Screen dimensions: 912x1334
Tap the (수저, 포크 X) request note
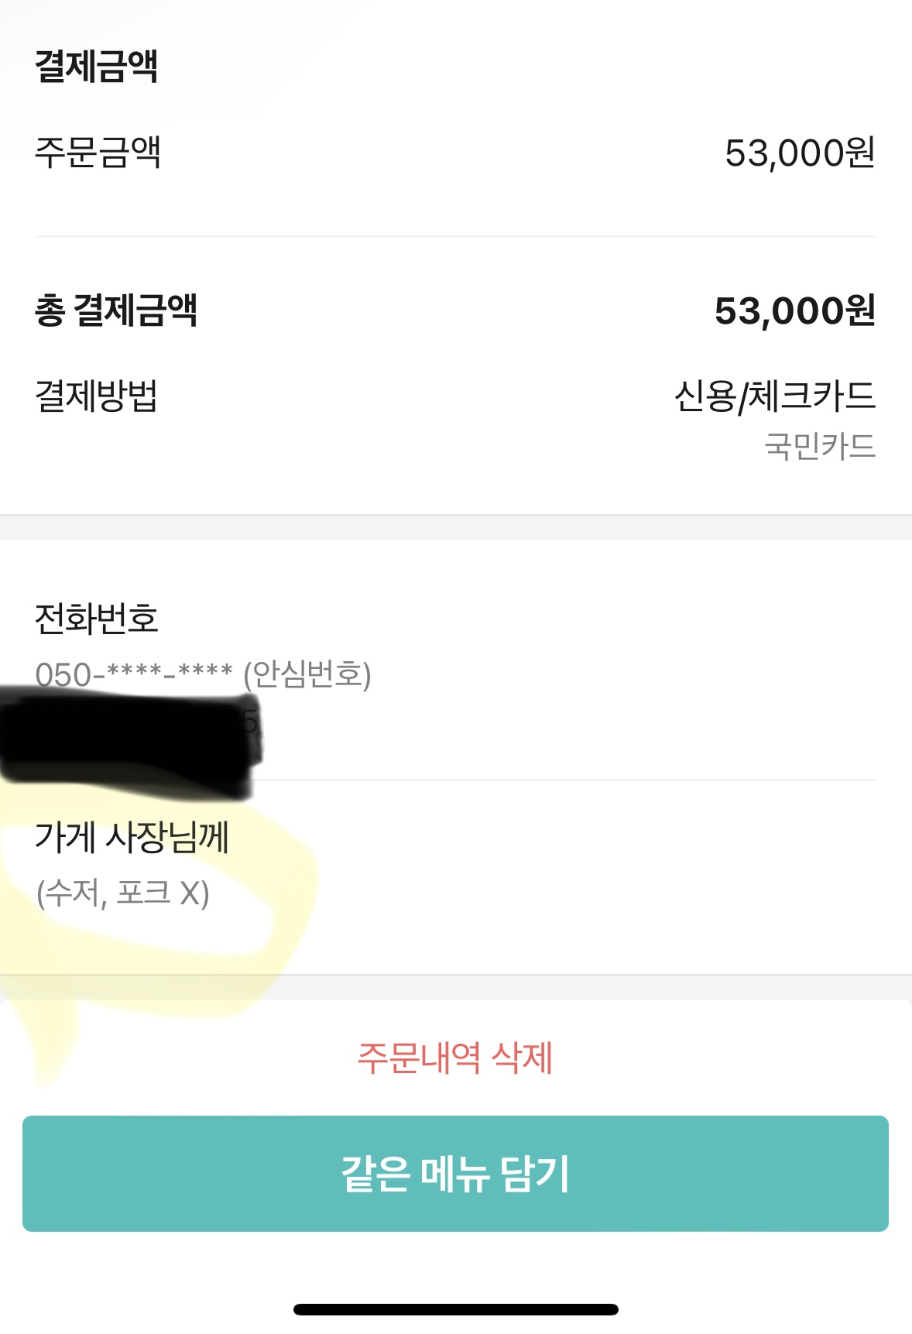coord(123,893)
